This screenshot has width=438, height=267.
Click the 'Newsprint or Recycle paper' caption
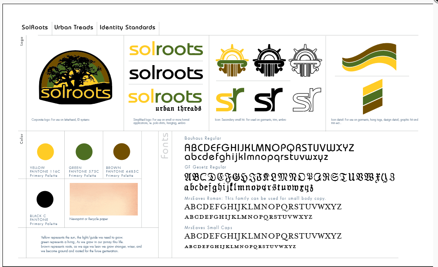[x=89, y=219]
